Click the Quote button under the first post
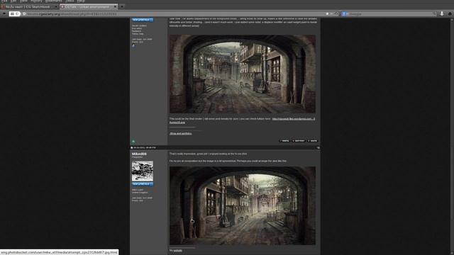Image resolution: width=454 pixels, height=255 pixels. 312,141
